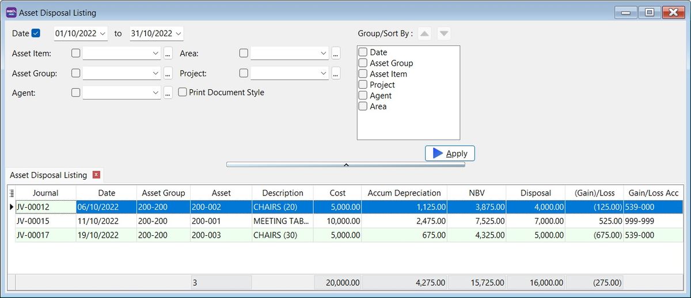Expand the start date dropdown
The height and width of the screenshot is (298, 691).
click(x=102, y=34)
